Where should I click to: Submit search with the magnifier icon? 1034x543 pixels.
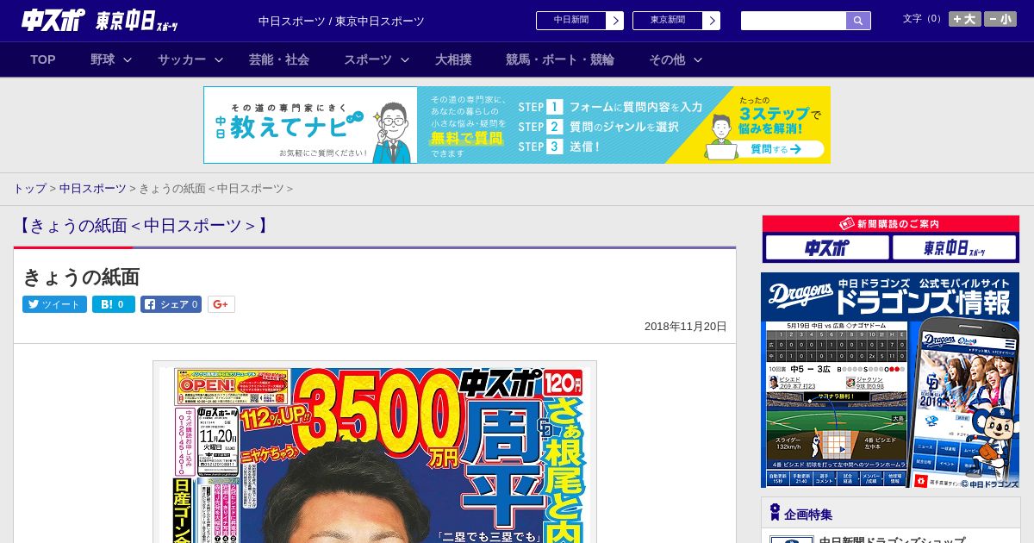click(858, 21)
